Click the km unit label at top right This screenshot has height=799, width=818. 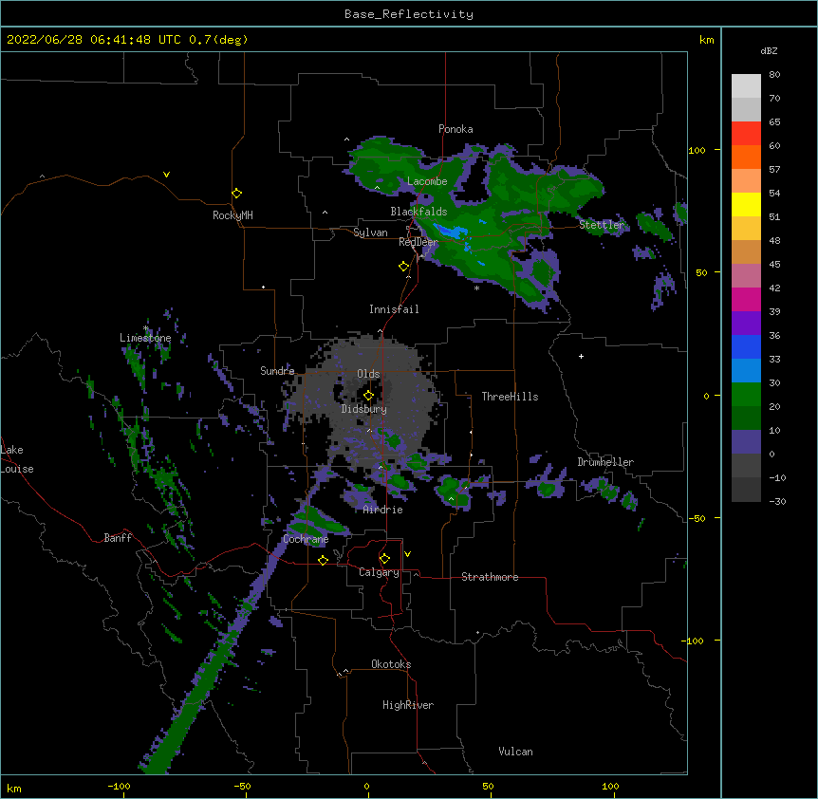(x=706, y=40)
